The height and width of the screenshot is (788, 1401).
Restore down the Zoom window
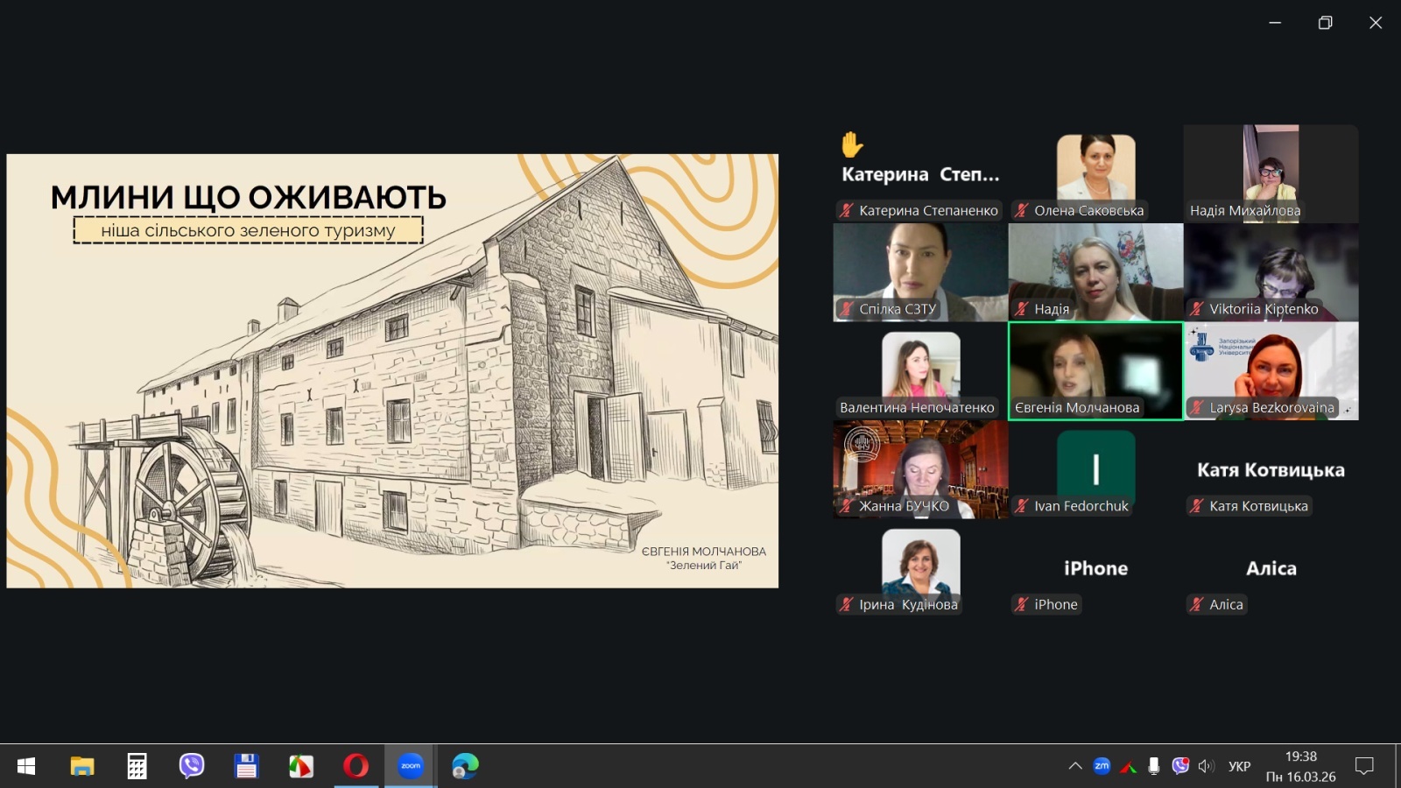point(1325,23)
